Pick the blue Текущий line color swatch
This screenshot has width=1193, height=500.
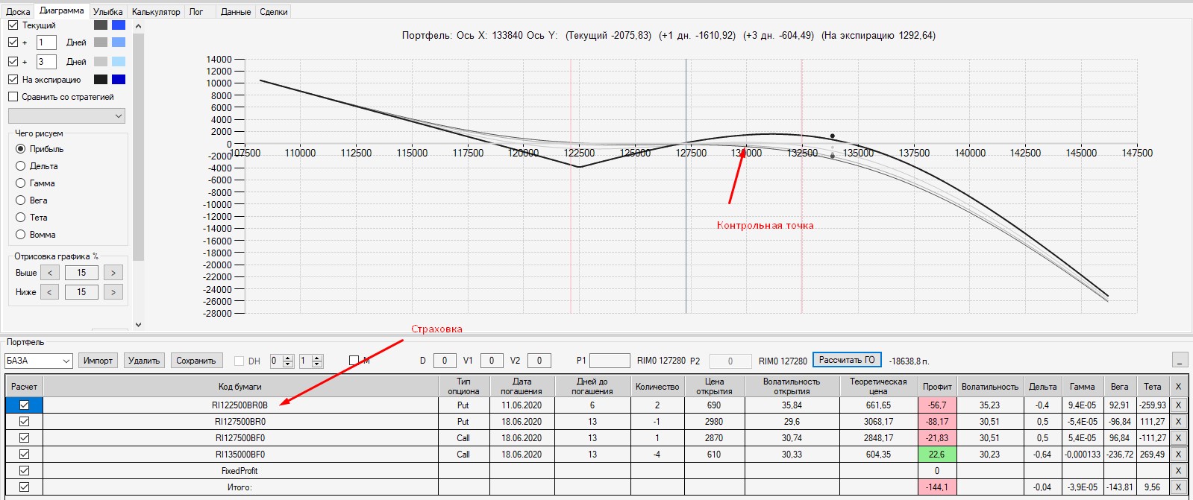[119, 25]
